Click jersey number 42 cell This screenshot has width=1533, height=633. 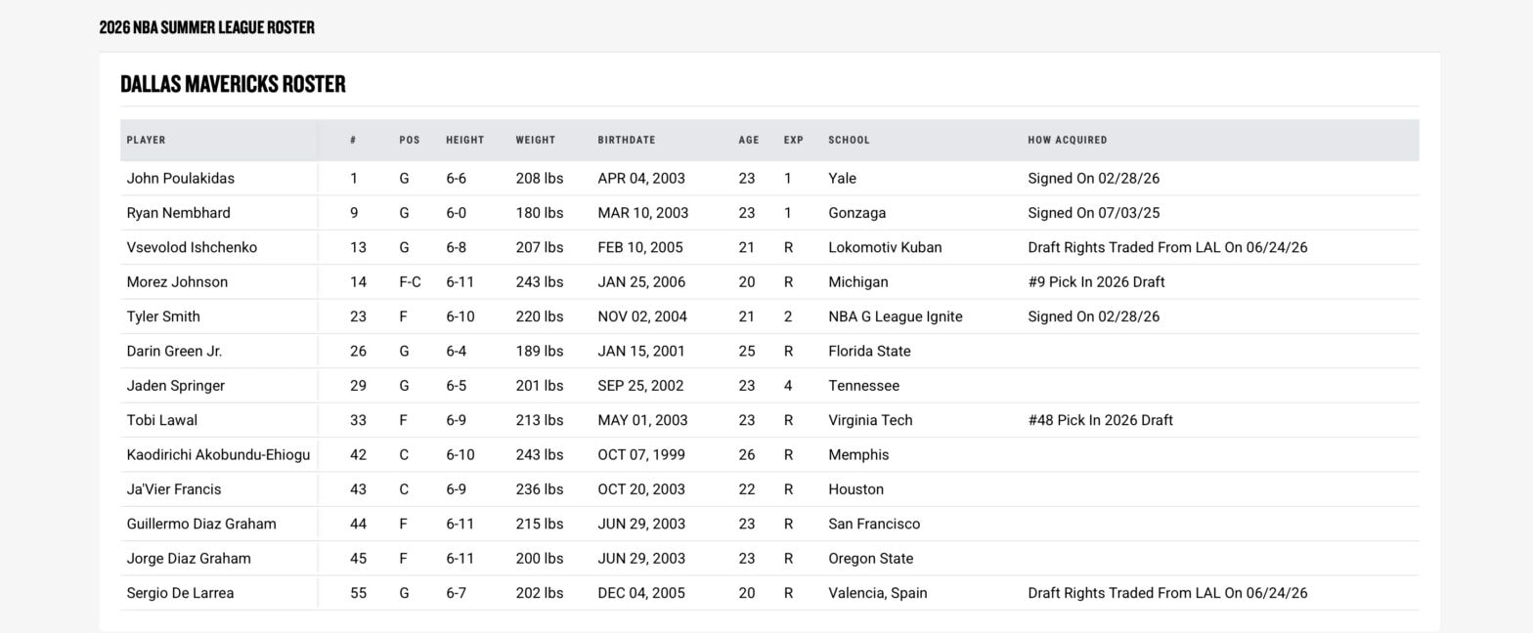click(x=359, y=455)
